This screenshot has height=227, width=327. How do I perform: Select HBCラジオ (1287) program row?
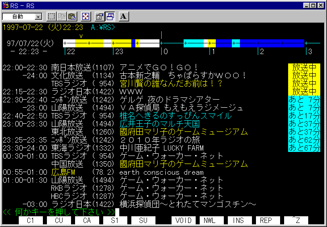pyautogui.click(x=137, y=196)
